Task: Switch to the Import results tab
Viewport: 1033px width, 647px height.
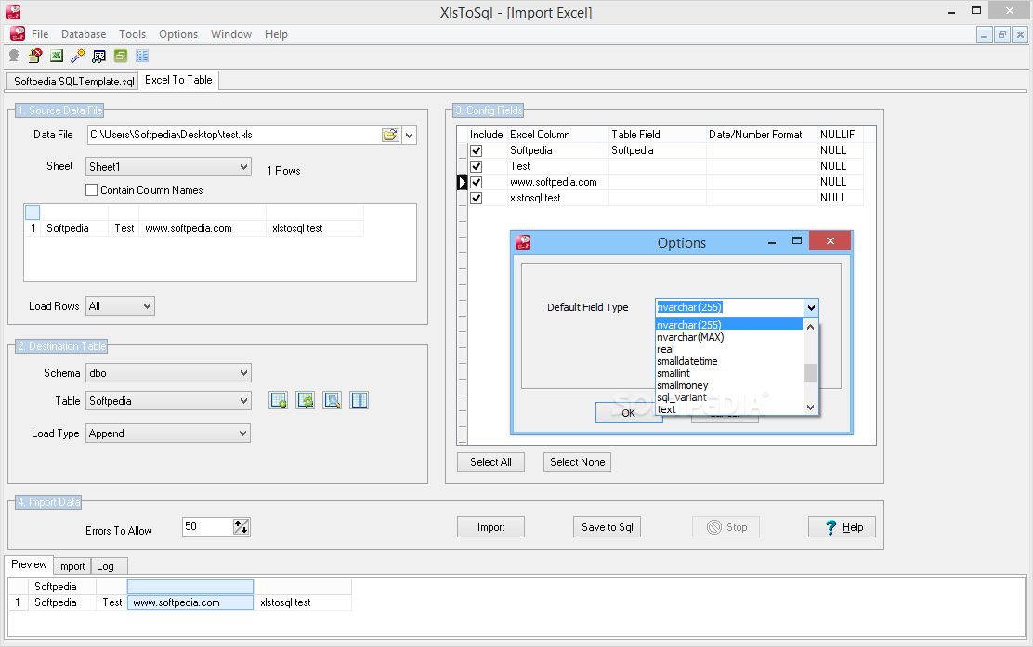Action: pyautogui.click(x=72, y=566)
